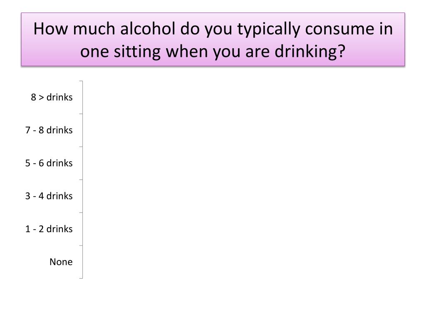Select tick between "8 >" and "7 - 8" drinks
Screen dimensions: 426x319
[81, 114]
